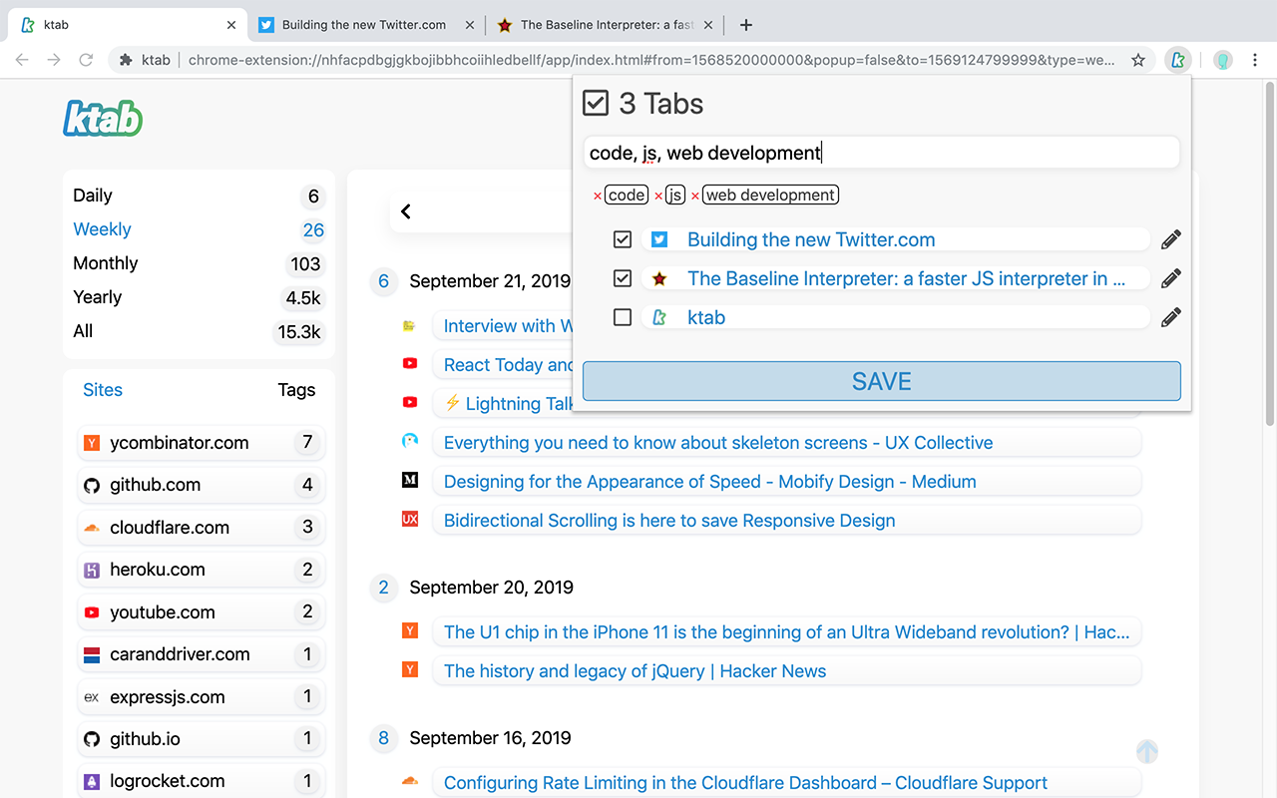Uncheck Building the new Twitter.com checkbox
Viewport: 1277px width, 798px height.
tap(623, 239)
